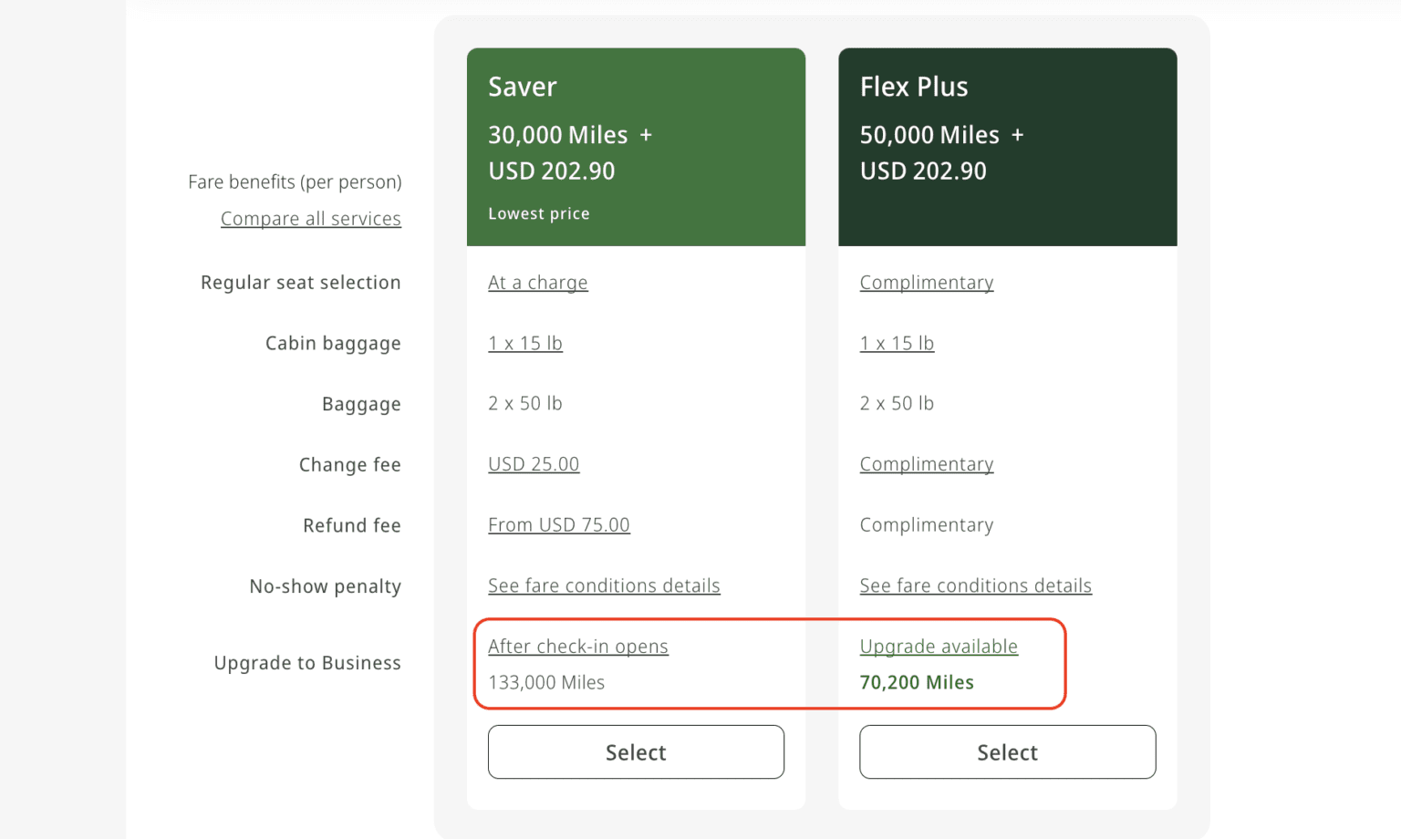The height and width of the screenshot is (839, 1401).
Task: Open Flex Plus cabin baggage "1 x 15 lb" link
Action: 897,344
